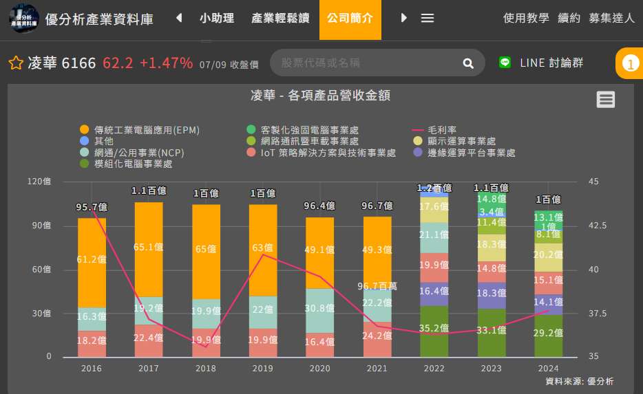643x394 pixels.
Task: Open the 續約 link
Action: [569, 18]
